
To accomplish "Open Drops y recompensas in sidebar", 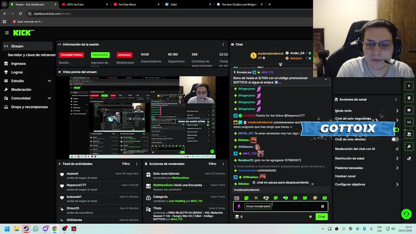I will [29, 107].
